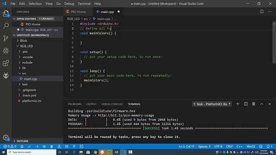Open the View menu

coord(49,3)
